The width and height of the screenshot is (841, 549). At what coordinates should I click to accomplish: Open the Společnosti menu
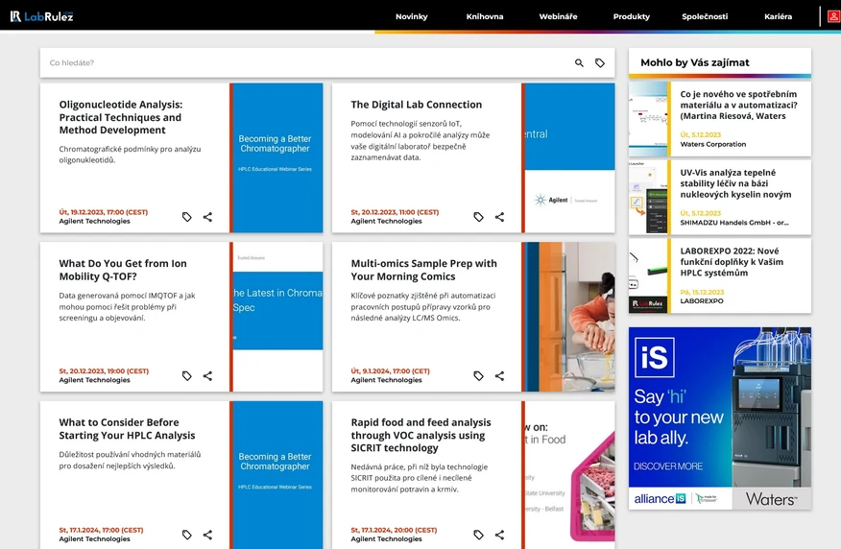pos(705,16)
